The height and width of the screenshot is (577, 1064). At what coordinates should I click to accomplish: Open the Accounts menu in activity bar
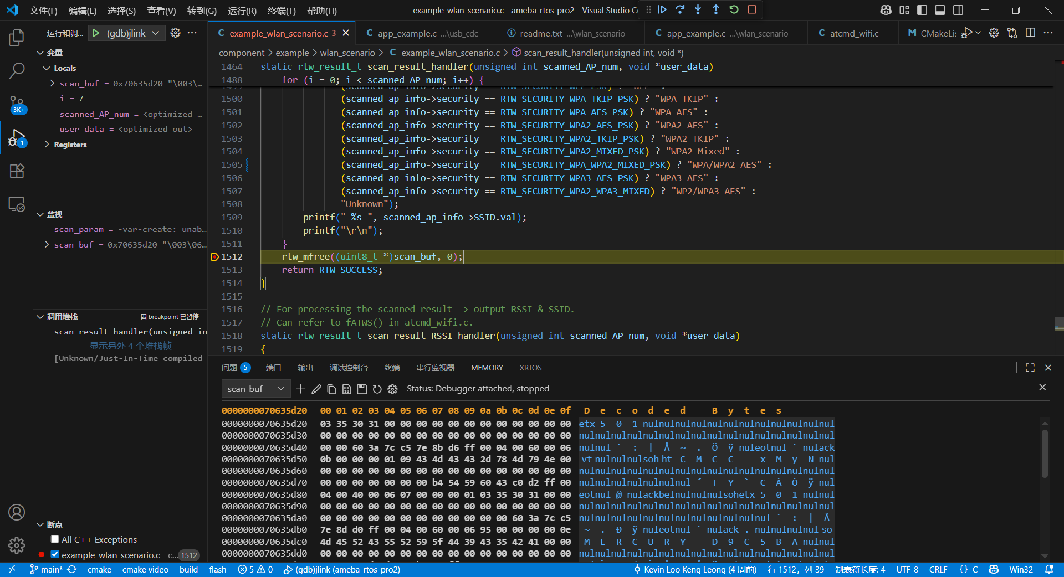(x=17, y=512)
